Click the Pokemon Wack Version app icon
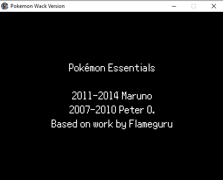The image size is (223, 180). 5,6
